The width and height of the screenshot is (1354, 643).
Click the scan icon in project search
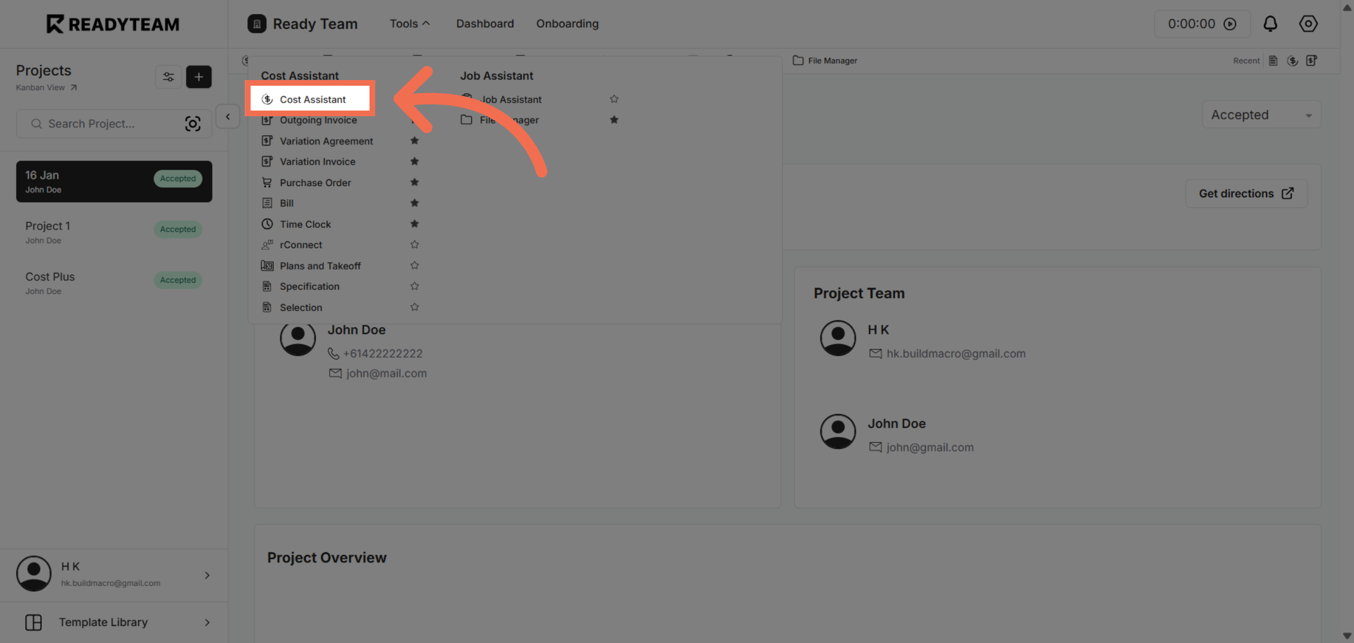tap(193, 124)
